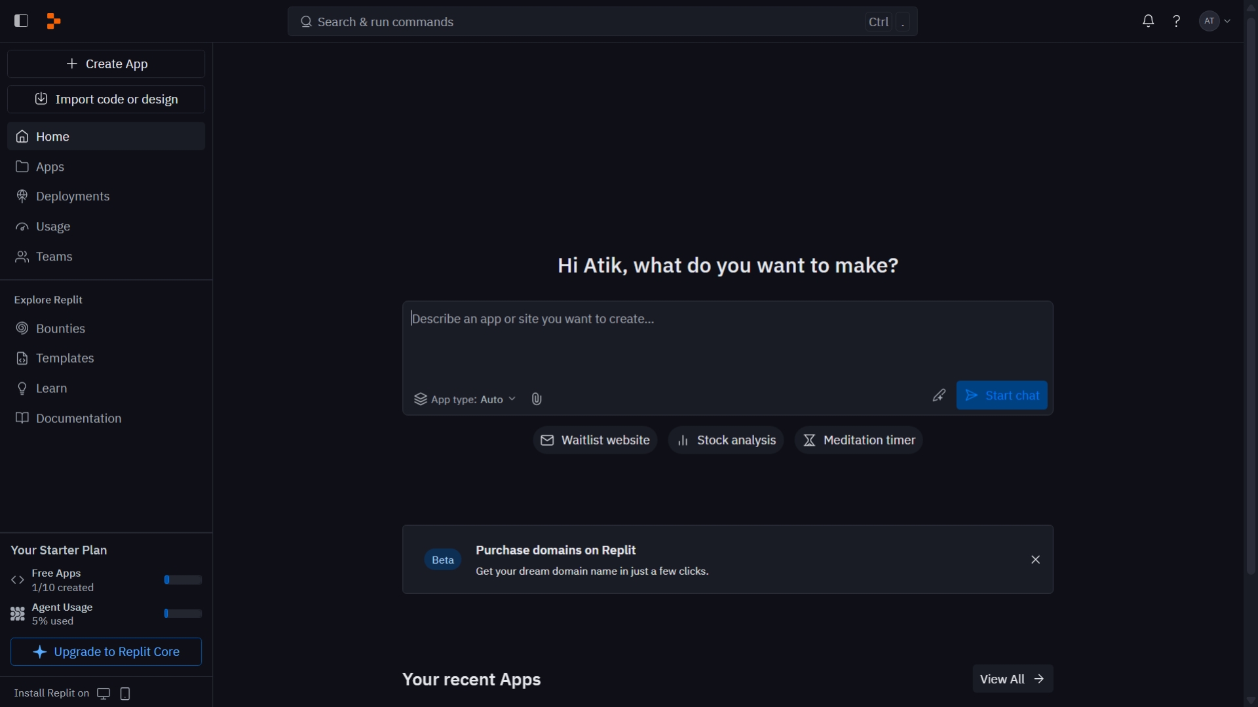Click the Your Starter Plan heading
This screenshot has width=1258, height=707.
click(59, 550)
